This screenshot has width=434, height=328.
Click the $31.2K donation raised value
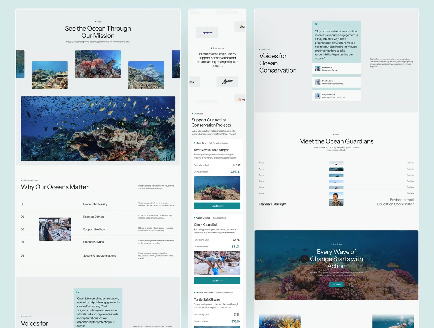(x=236, y=247)
